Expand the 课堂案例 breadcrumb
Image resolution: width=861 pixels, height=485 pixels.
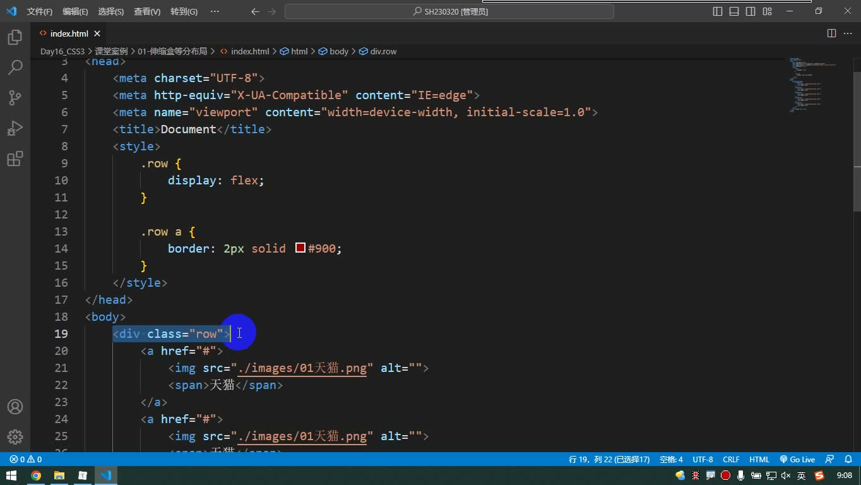111,51
